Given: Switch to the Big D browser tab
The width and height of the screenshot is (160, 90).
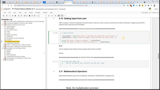Looking at the screenshot, I should 59,2.
